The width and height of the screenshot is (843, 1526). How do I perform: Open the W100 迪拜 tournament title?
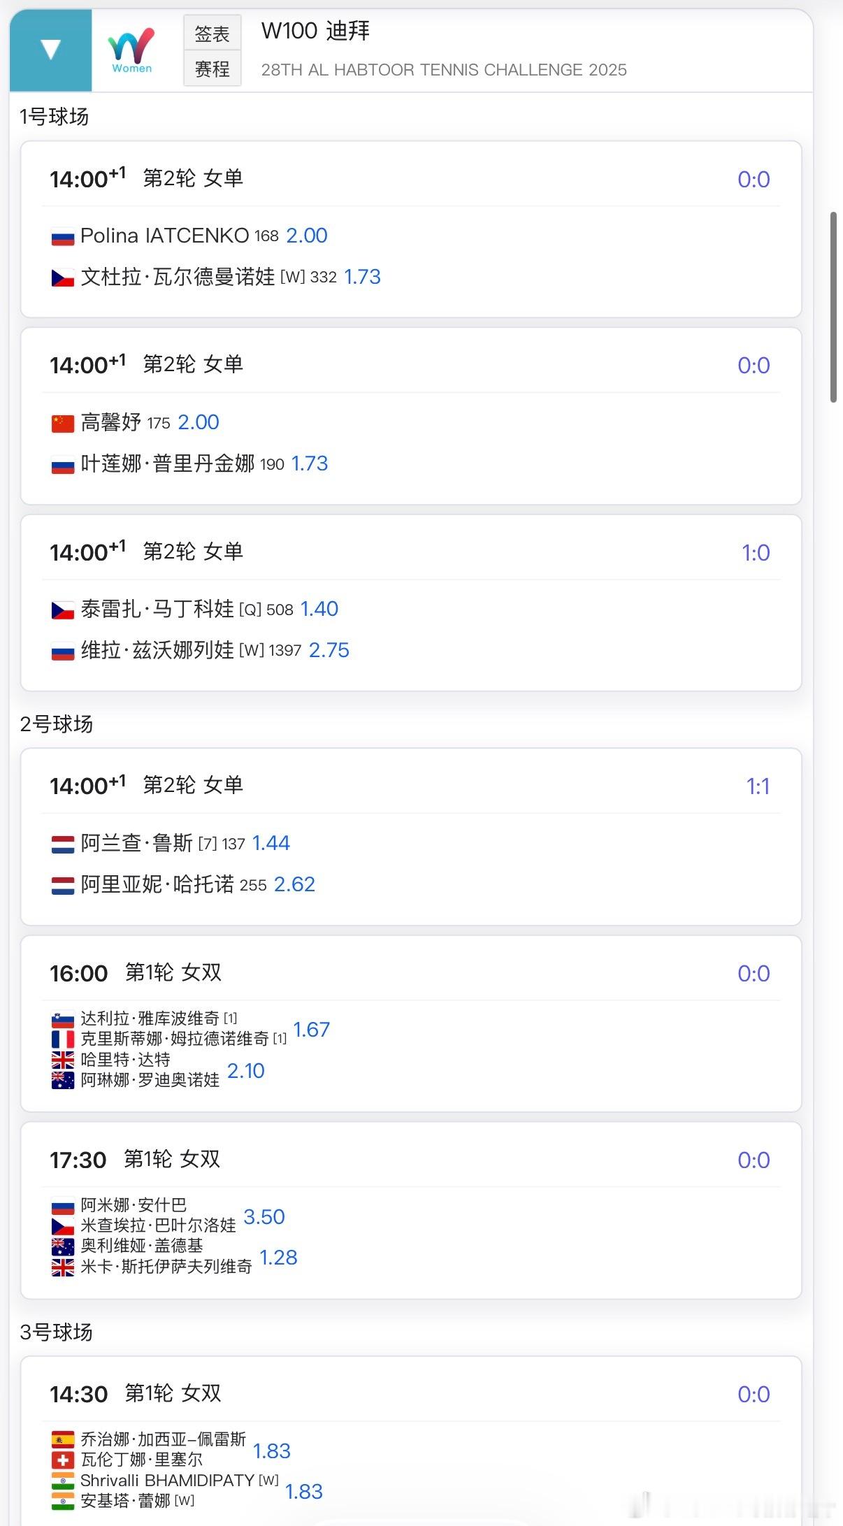coord(315,31)
